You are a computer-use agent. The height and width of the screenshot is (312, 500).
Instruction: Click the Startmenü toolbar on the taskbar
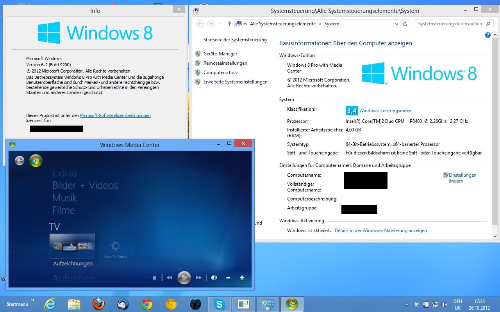[x=18, y=304]
